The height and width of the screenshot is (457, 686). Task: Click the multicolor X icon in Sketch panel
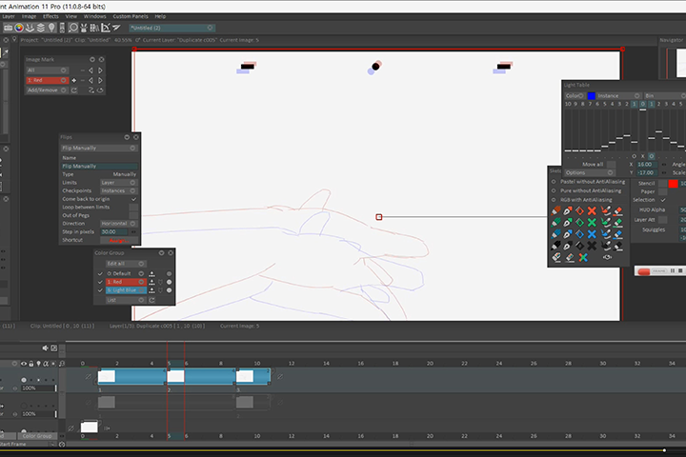coord(583,258)
